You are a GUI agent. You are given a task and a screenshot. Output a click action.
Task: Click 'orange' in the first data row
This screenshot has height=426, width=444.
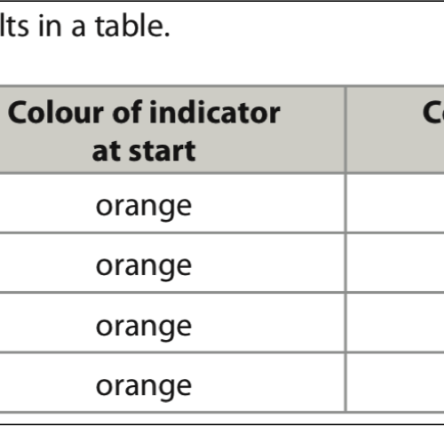[144, 208]
